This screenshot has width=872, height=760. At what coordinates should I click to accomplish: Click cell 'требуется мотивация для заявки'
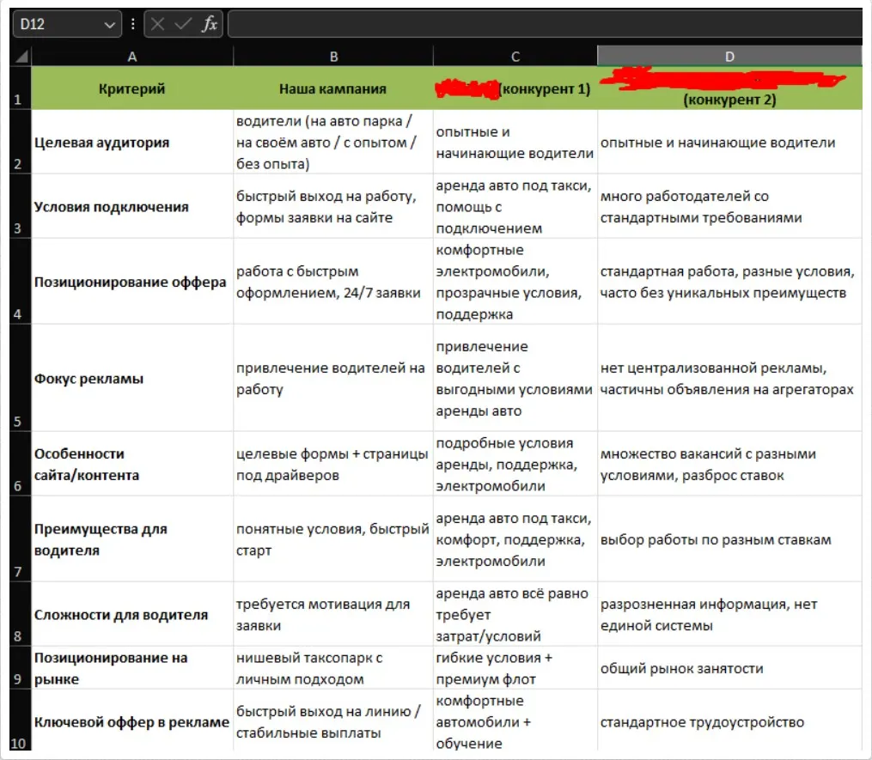coord(333,614)
